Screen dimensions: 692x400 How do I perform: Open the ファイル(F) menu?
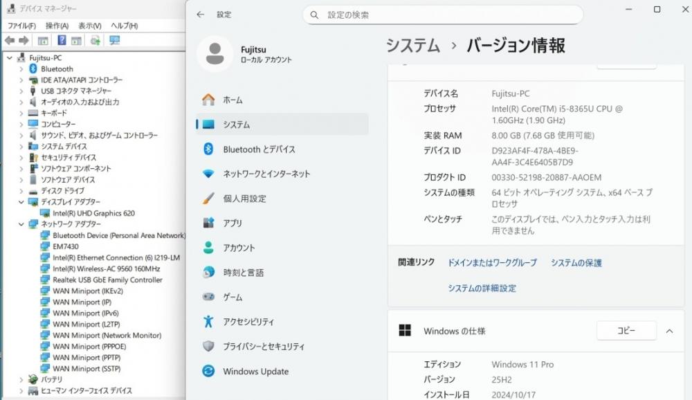tap(21, 26)
